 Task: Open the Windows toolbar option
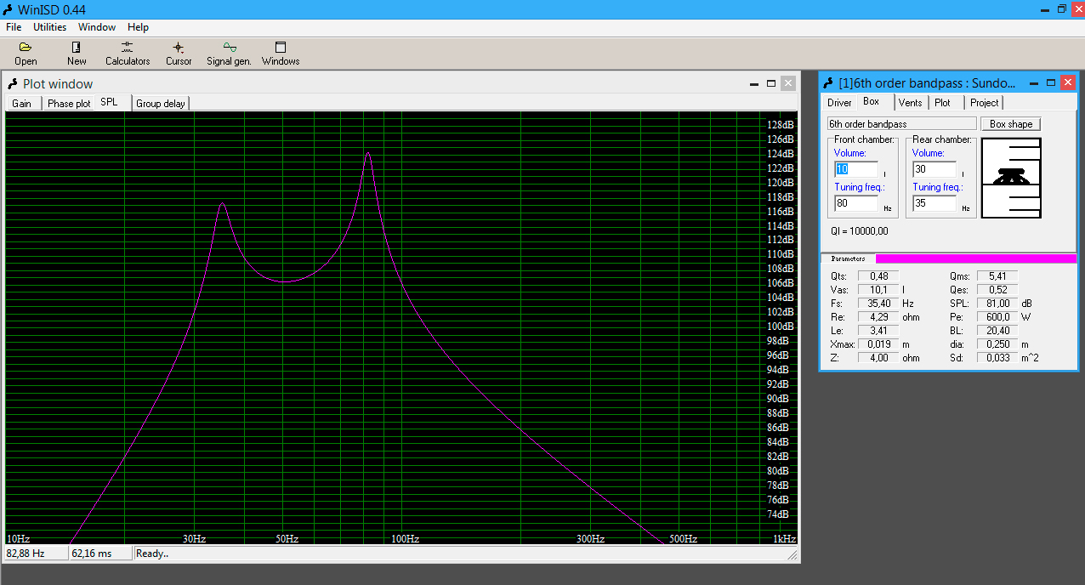click(281, 48)
